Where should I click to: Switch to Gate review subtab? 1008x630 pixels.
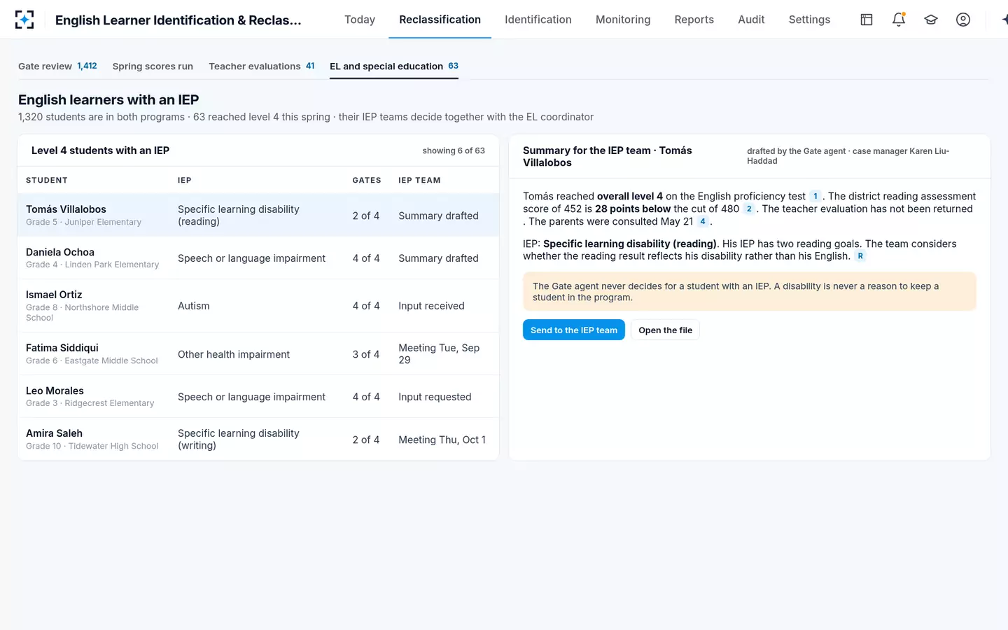[57, 66]
